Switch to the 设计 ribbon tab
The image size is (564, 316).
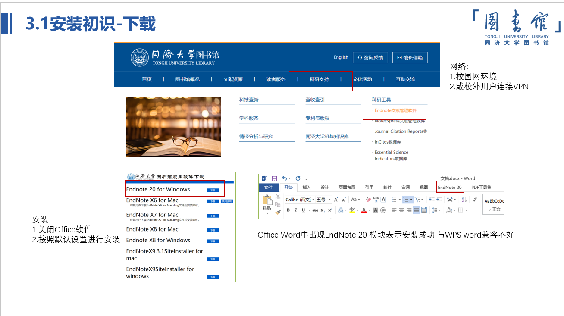tap(325, 187)
